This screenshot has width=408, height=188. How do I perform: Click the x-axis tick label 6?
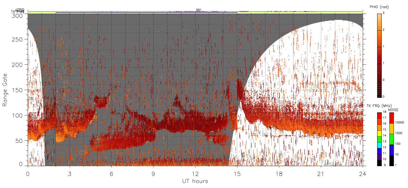point(112,174)
